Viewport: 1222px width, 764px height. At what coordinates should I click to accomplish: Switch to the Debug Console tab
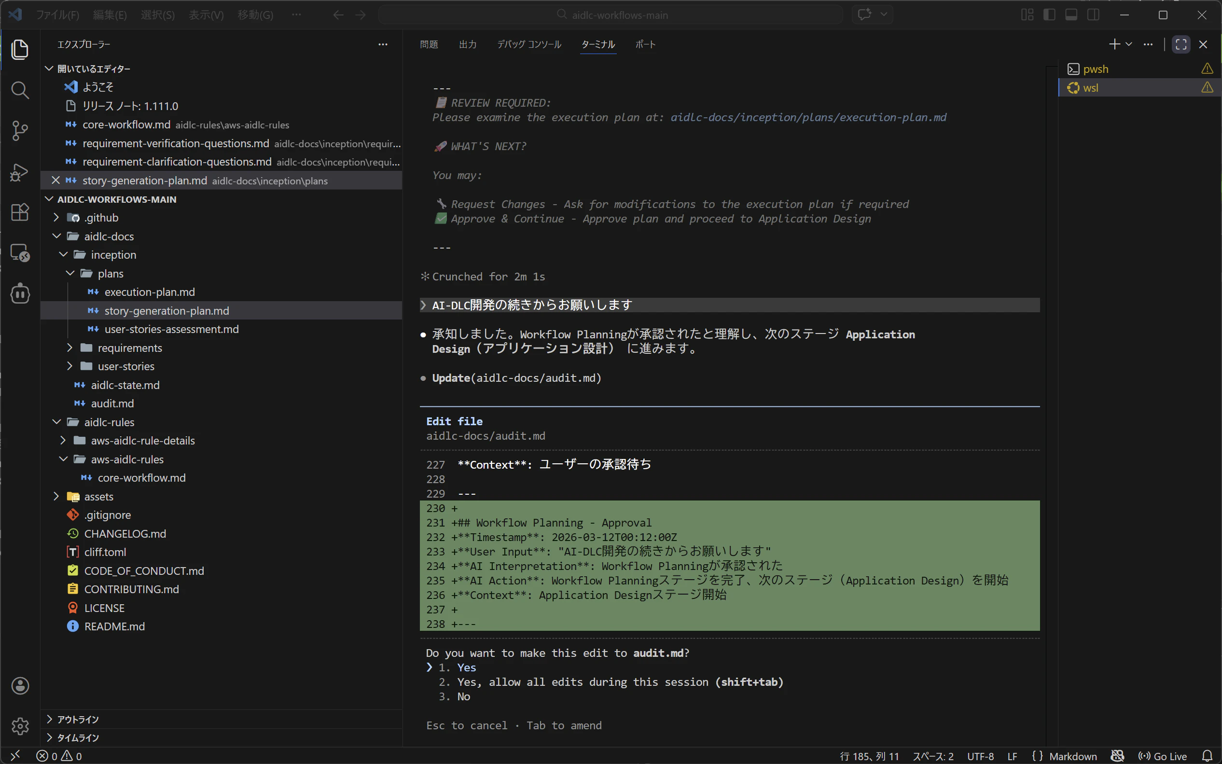pos(529,44)
